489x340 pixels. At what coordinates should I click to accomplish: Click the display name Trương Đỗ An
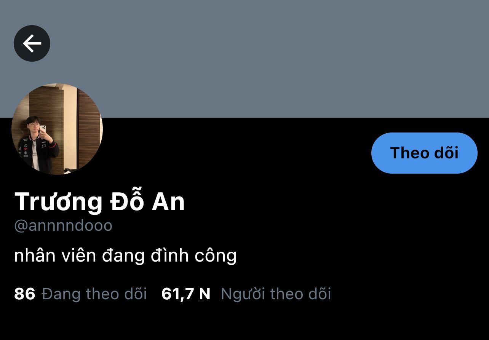coord(100,201)
